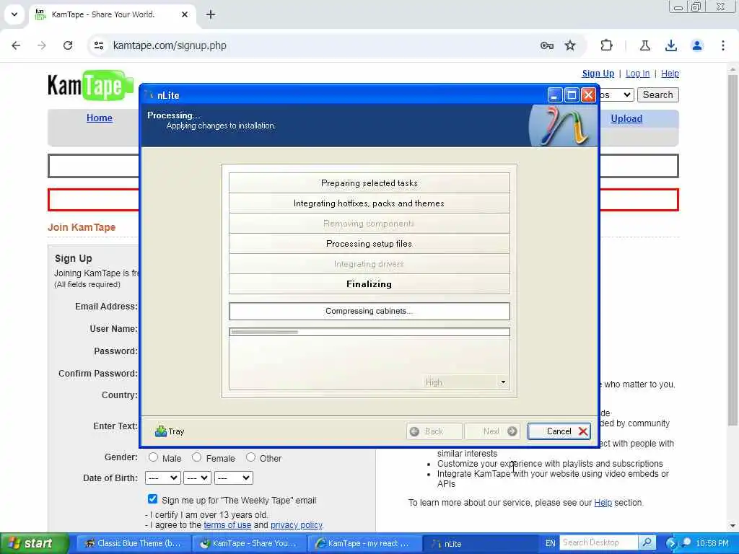The height and width of the screenshot is (554, 739).
Task: Bookmark this page with the star
Action: (x=570, y=45)
